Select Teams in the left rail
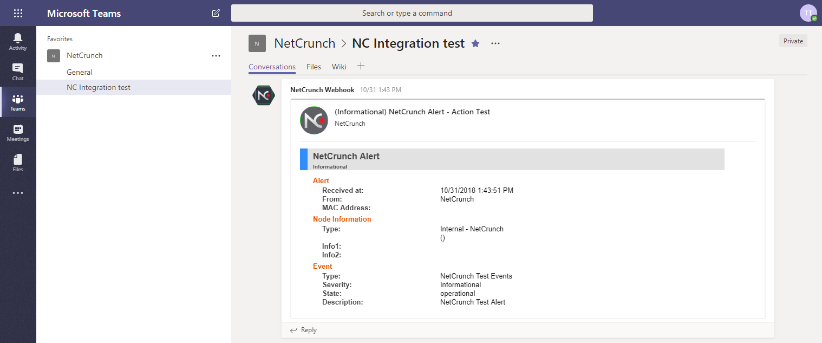 click(18, 102)
